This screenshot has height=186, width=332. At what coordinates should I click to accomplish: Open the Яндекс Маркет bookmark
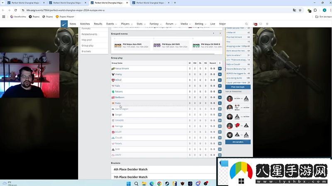(x=65, y=17)
